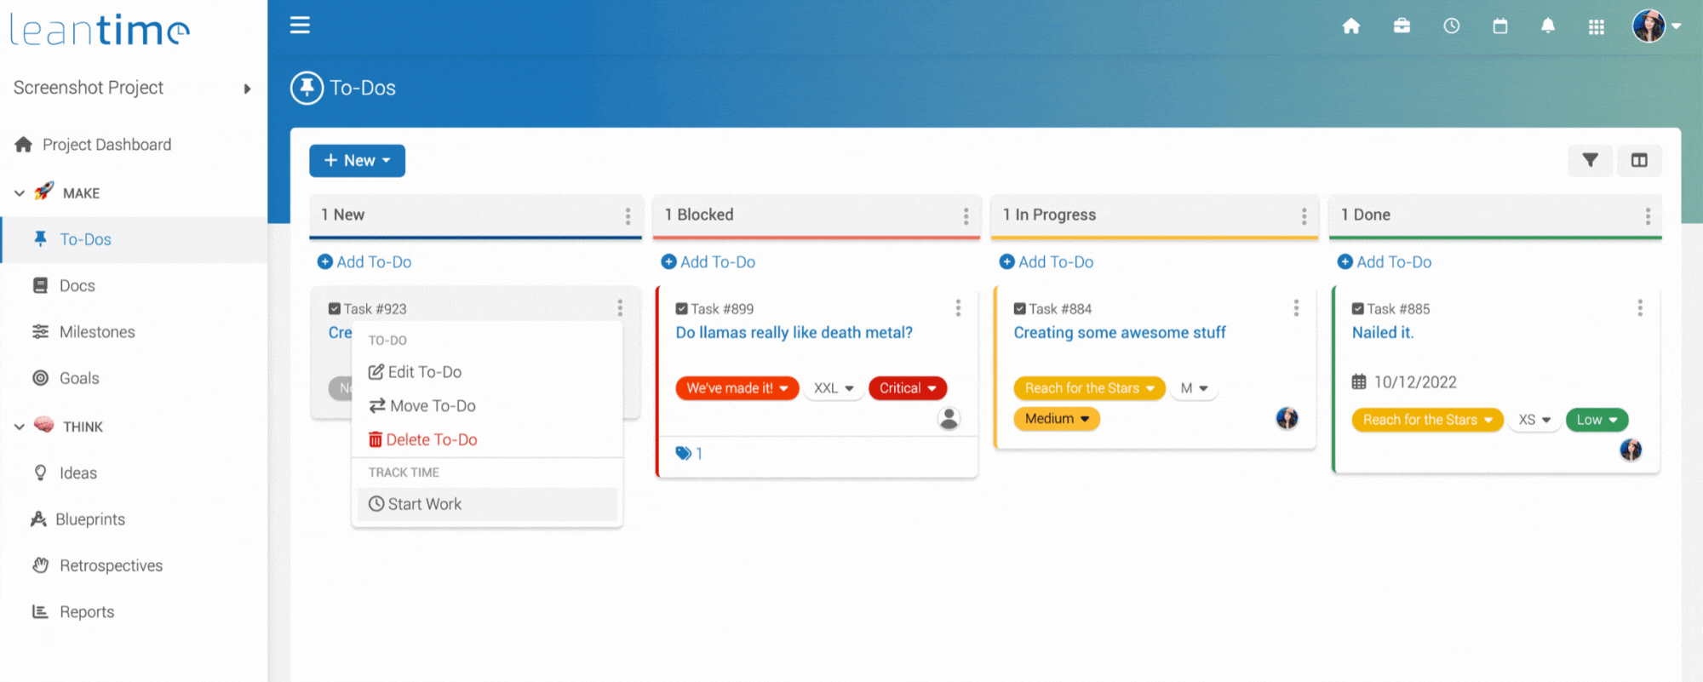This screenshot has width=1703, height=682.
Task: Open In Progress column options menu
Action: click(1304, 215)
